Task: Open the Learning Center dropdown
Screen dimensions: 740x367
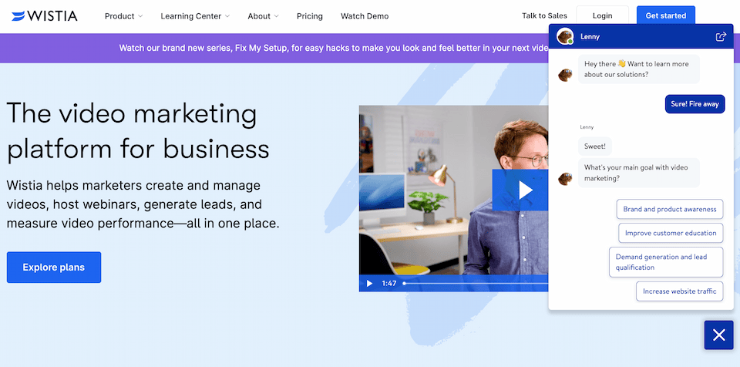Action: (196, 16)
